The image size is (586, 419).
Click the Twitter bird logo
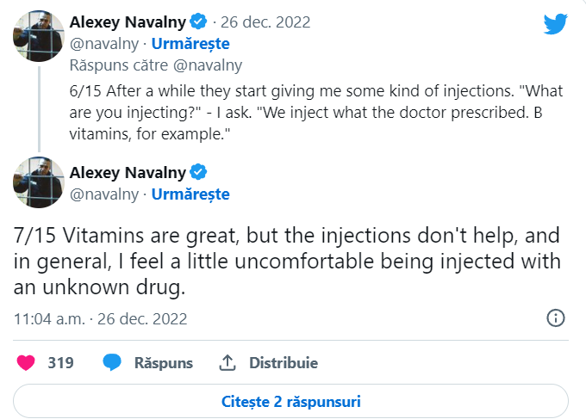click(x=556, y=24)
